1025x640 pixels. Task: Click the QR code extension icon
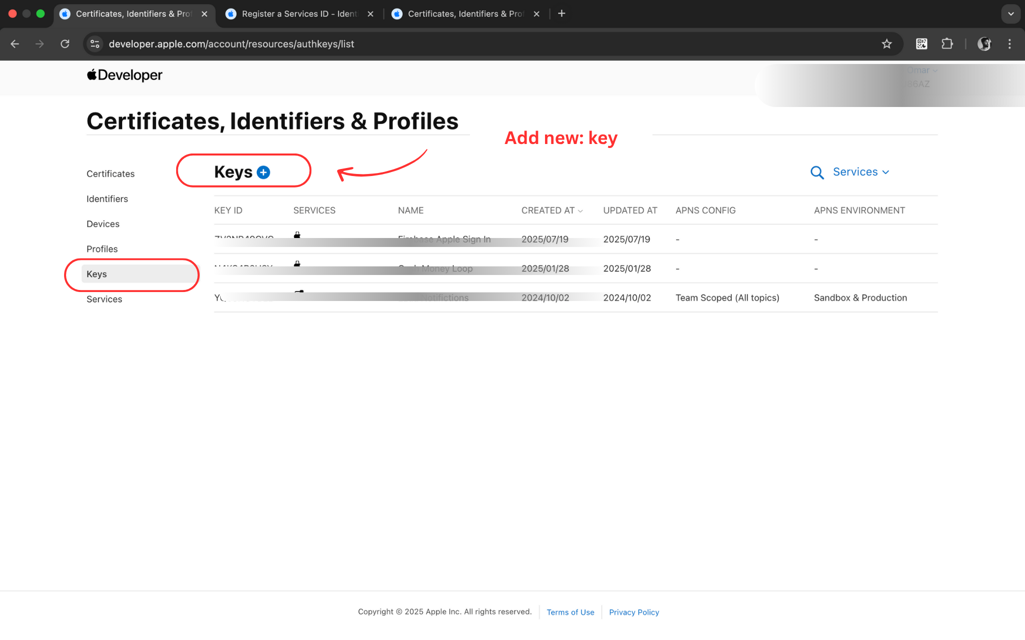pyautogui.click(x=921, y=44)
